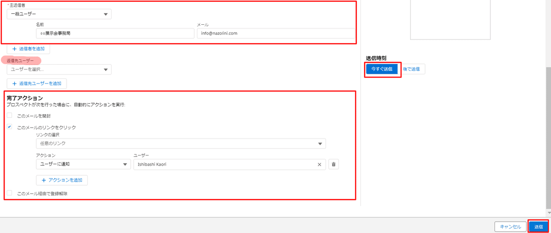
Task: Tick 'このメール経由で登録解除' checkbox
Action: pos(9,193)
